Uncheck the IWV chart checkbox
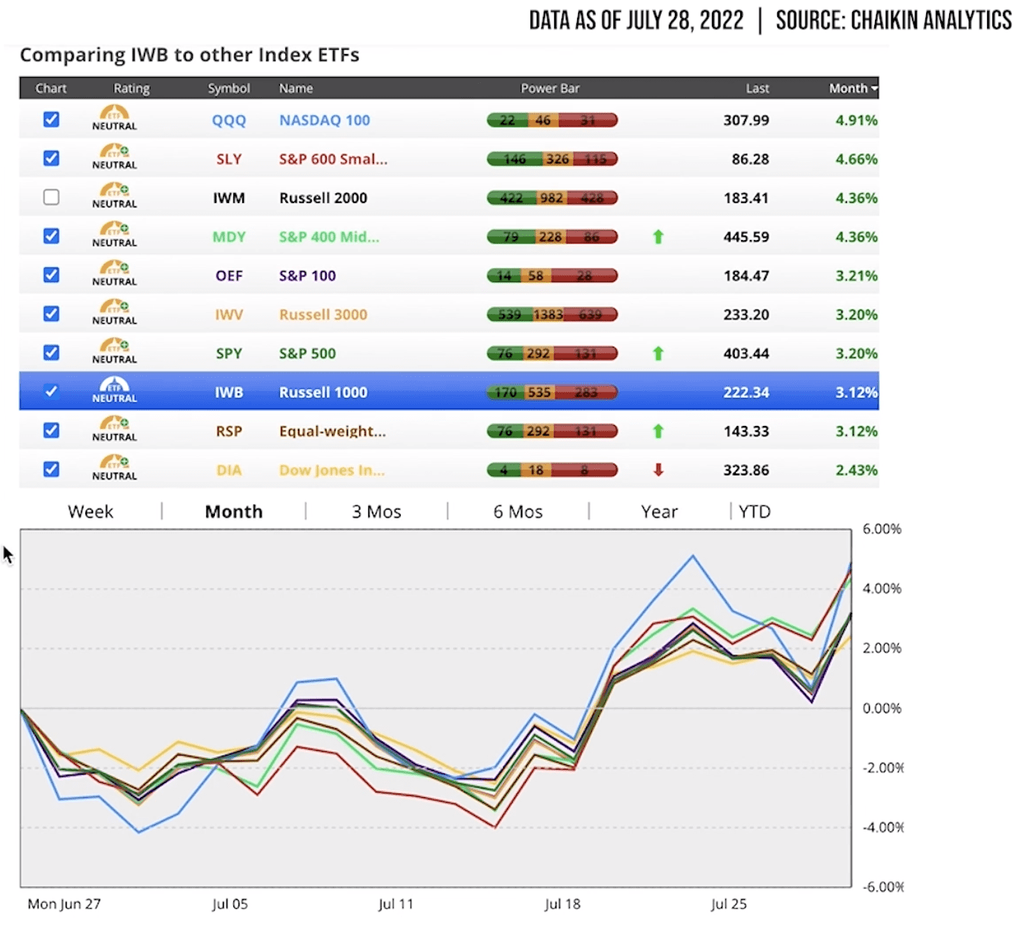This screenshot has width=1021, height=937. point(51,314)
